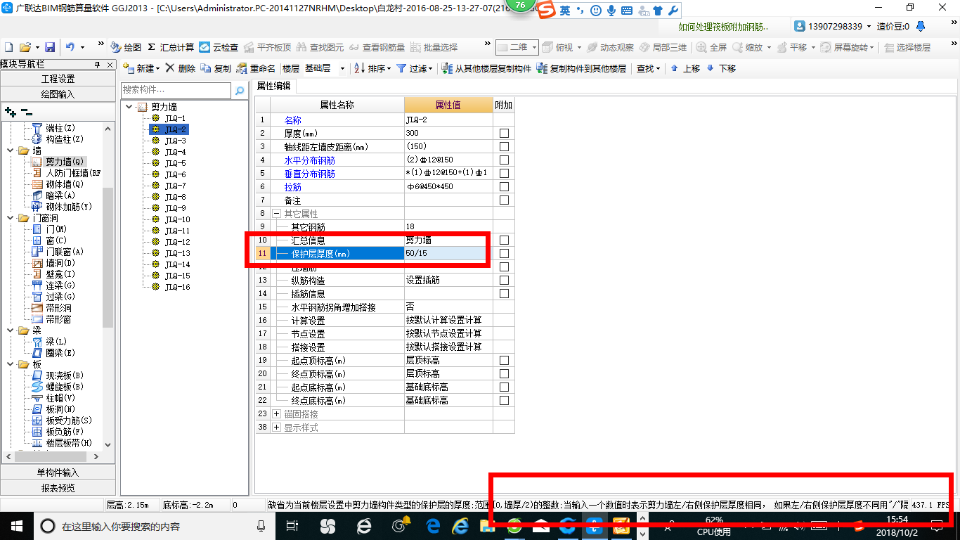Open the 绘图输入 module section
Viewport: 960px width, 540px height.
coord(58,94)
